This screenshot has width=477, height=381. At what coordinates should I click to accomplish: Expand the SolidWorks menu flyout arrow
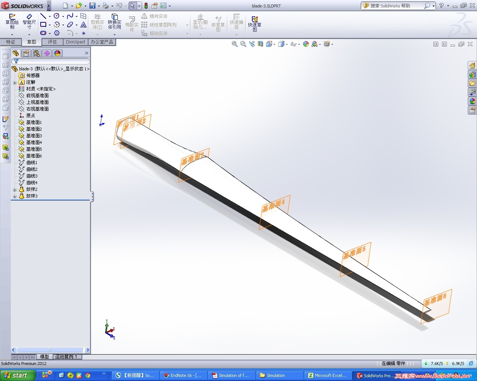click(49, 6)
